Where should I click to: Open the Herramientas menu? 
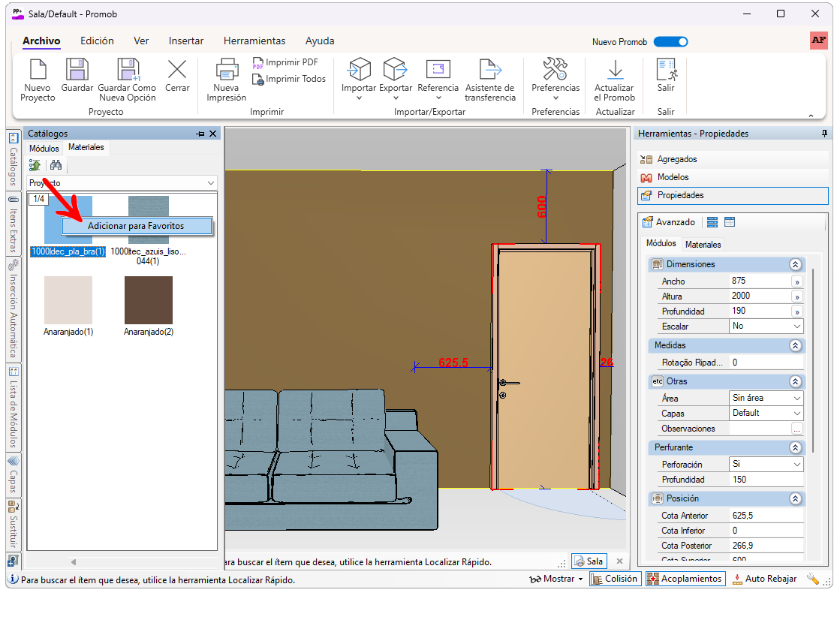254,41
